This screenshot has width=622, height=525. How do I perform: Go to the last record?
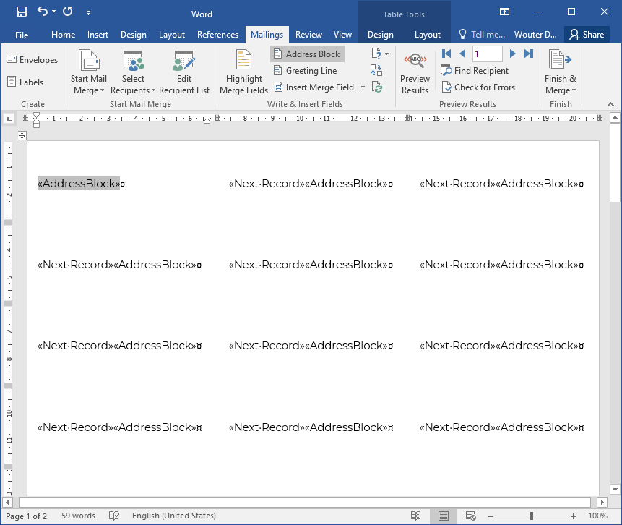tap(529, 54)
